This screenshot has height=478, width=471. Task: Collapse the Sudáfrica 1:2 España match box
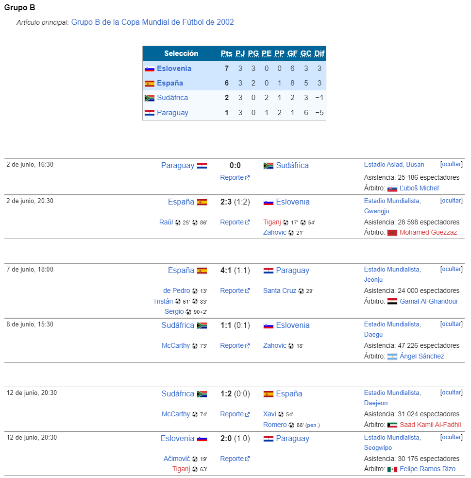pyautogui.click(x=451, y=393)
